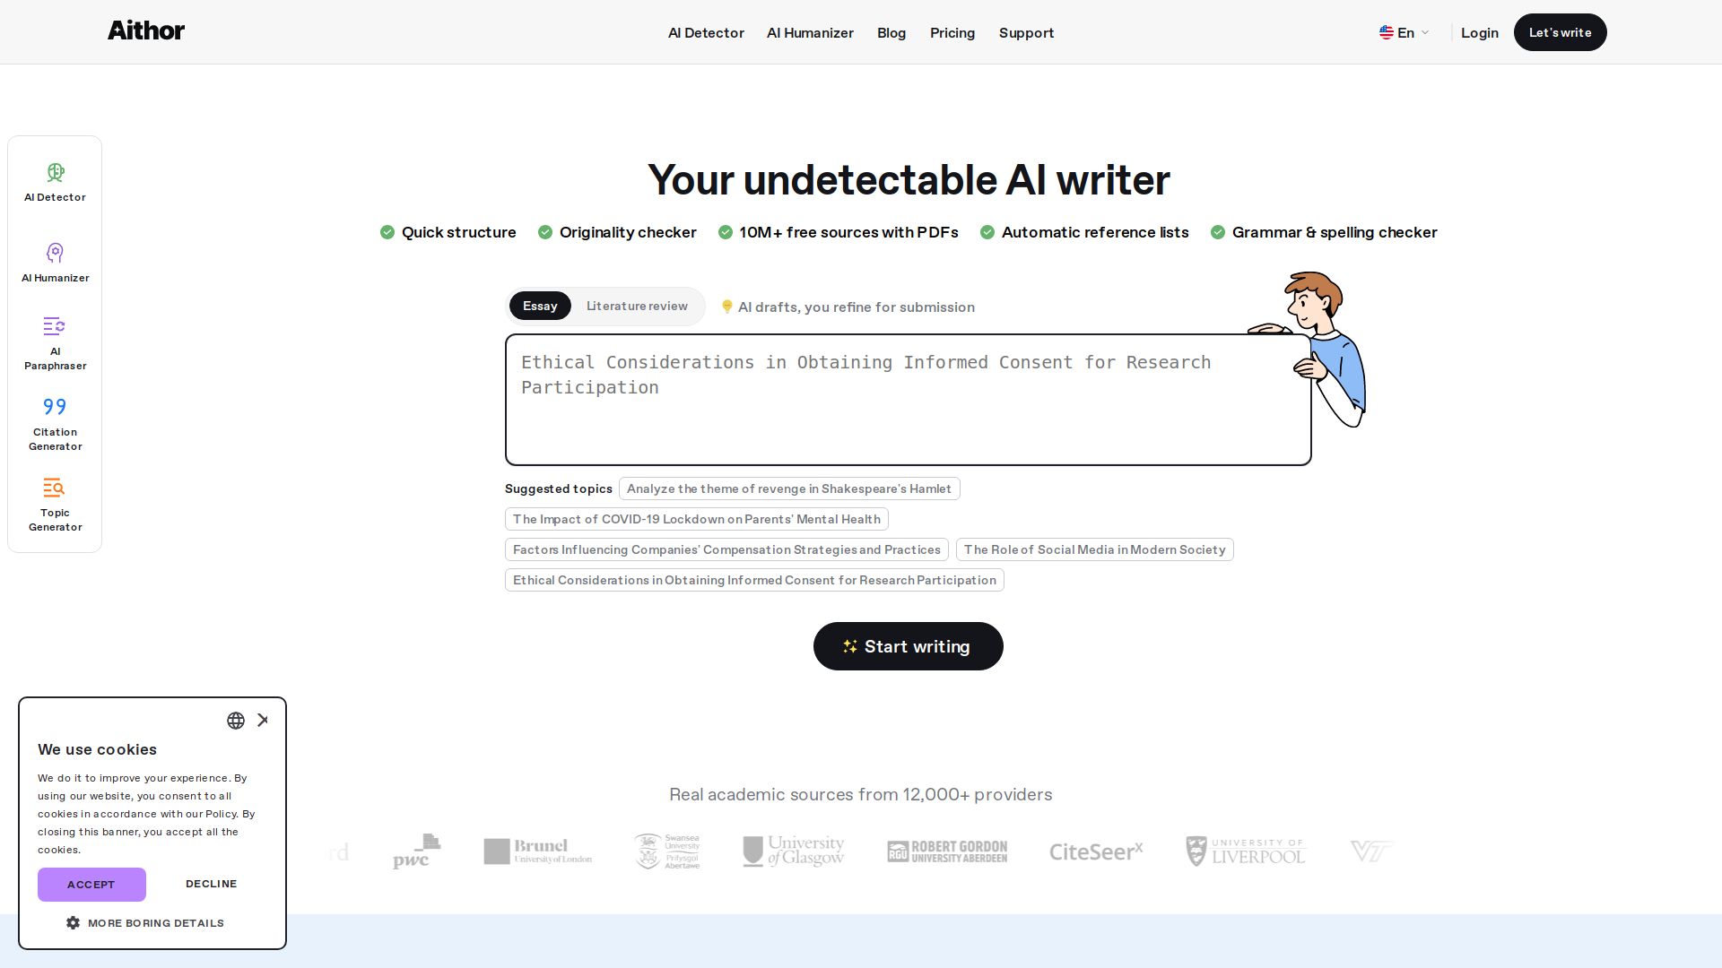
Task: Click the Aithor logo
Action: (146, 31)
